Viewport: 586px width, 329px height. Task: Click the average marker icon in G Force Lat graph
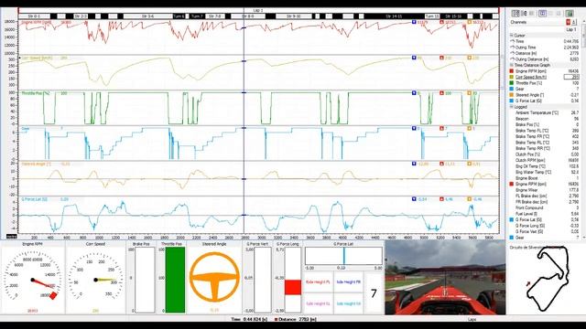470,199
